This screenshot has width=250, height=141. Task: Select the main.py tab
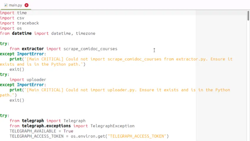tap(15, 5)
